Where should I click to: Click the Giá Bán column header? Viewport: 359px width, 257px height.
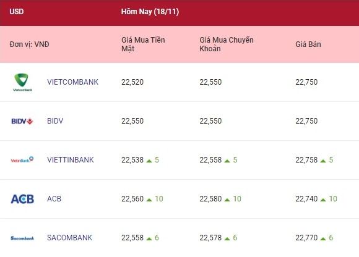308,44
